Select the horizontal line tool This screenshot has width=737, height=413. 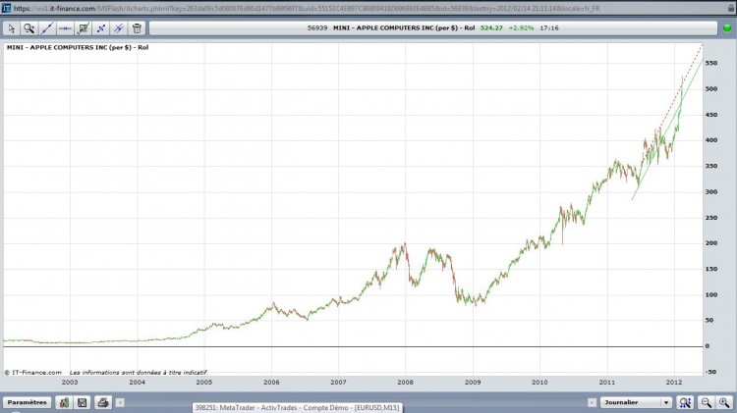click(x=65, y=28)
